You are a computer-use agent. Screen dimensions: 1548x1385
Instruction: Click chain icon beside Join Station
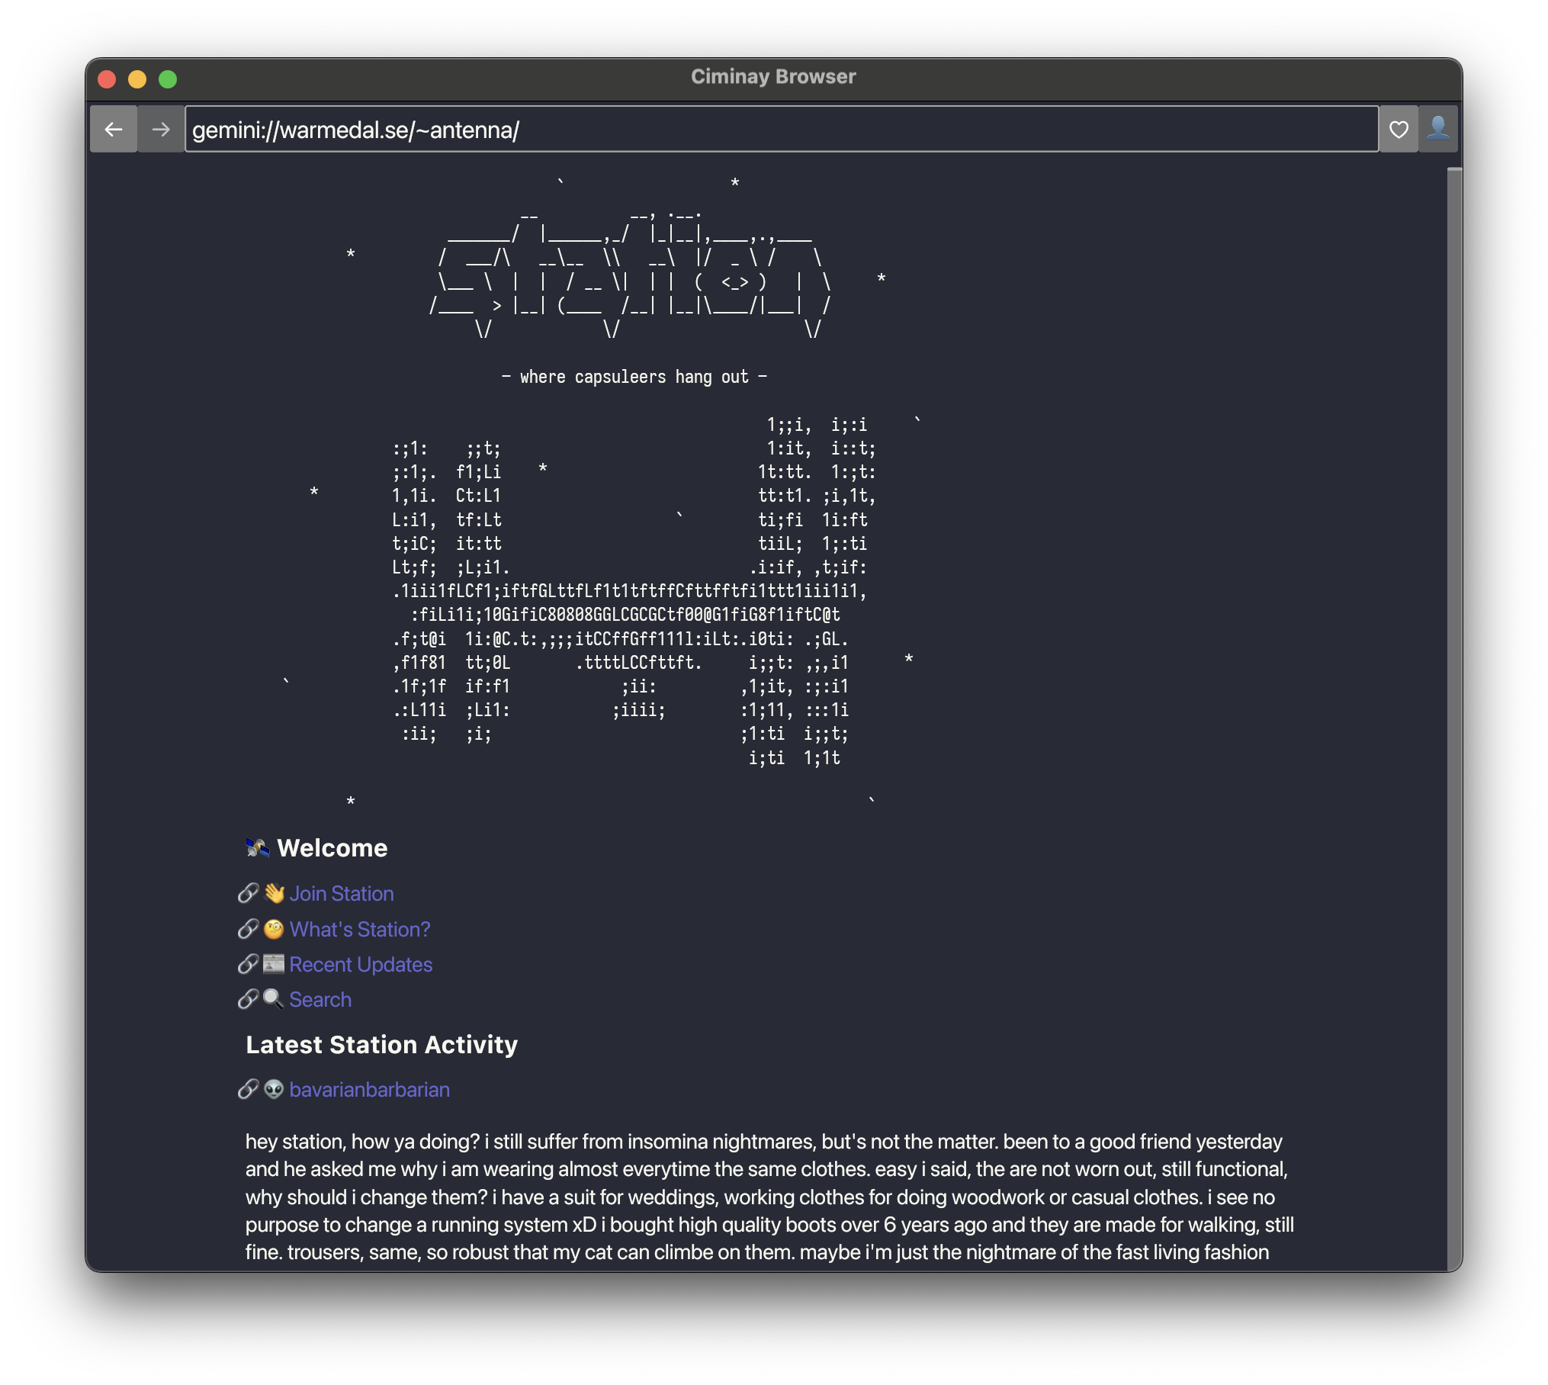(x=248, y=893)
